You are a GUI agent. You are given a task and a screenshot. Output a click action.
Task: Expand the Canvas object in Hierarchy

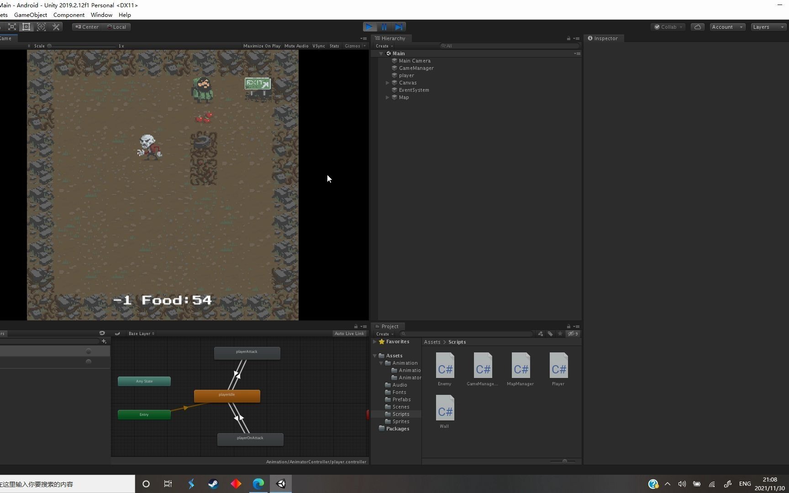388,83
